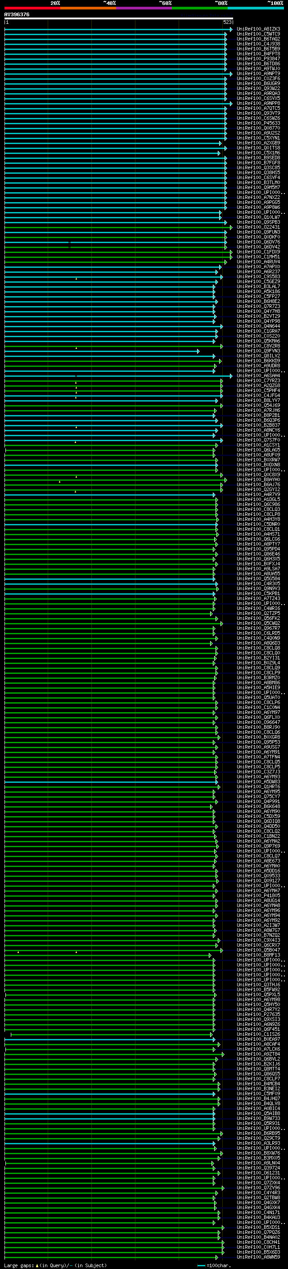Open hit UniRef100_C5WTC9

(x=258, y=34)
